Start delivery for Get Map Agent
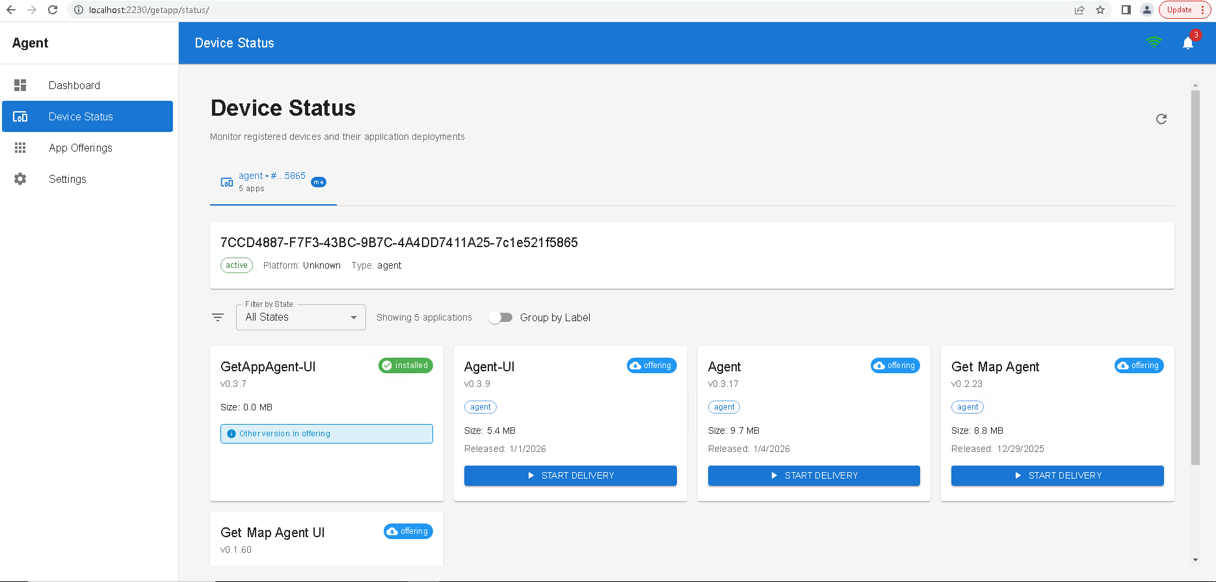Image resolution: width=1216 pixels, height=582 pixels. tap(1057, 475)
